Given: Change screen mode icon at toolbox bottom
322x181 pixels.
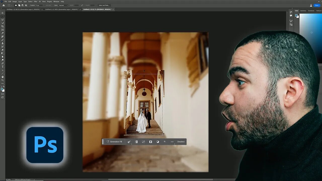Looking at the screenshot, I should [x=3, y=97].
